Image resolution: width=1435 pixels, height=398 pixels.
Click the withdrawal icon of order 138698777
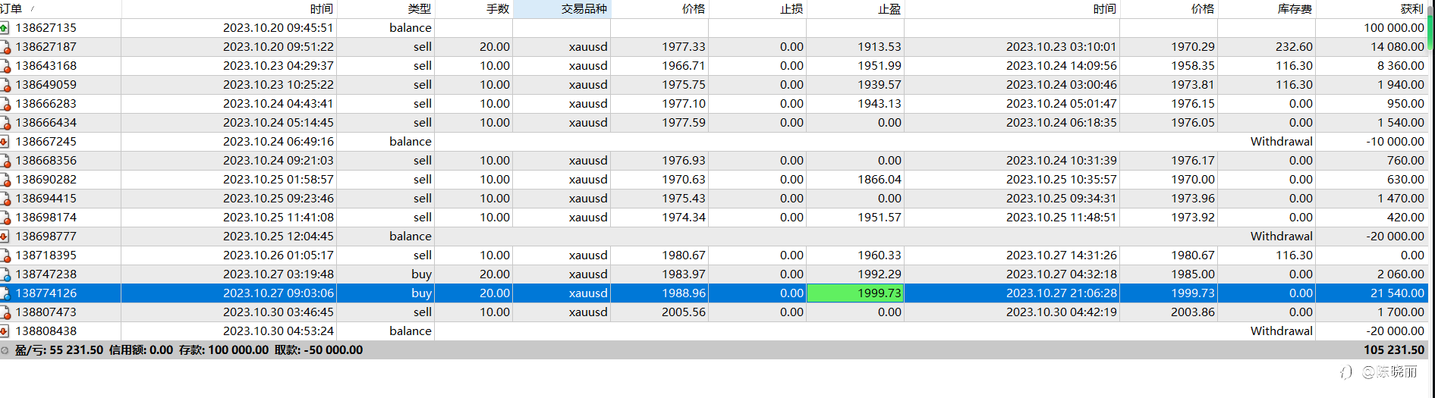click(5, 237)
